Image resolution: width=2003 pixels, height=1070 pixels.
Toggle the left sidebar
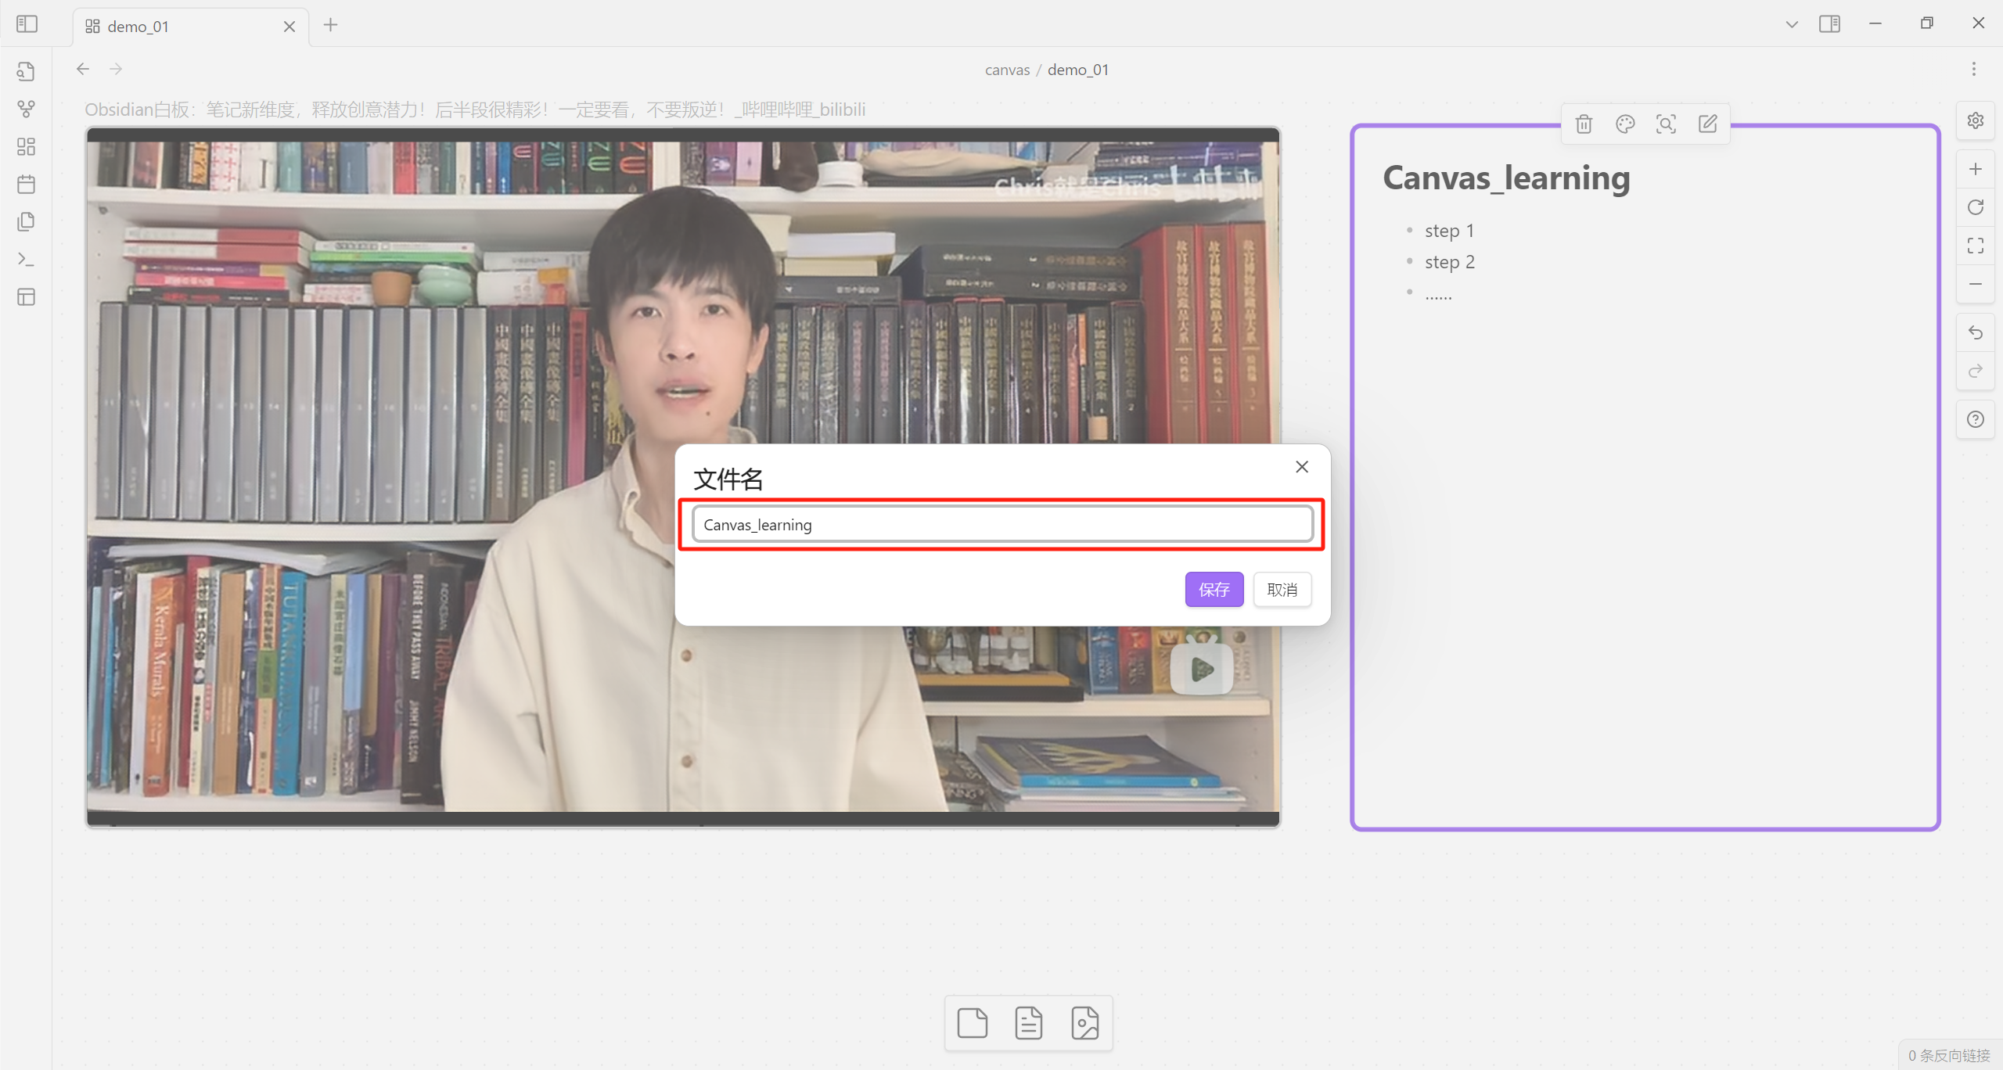(x=27, y=24)
